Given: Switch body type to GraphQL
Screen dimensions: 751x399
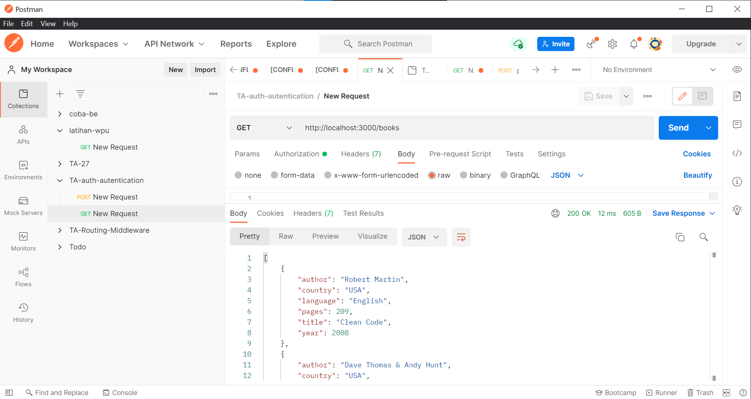Looking at the screenshot, I should (x=520, y=175).
